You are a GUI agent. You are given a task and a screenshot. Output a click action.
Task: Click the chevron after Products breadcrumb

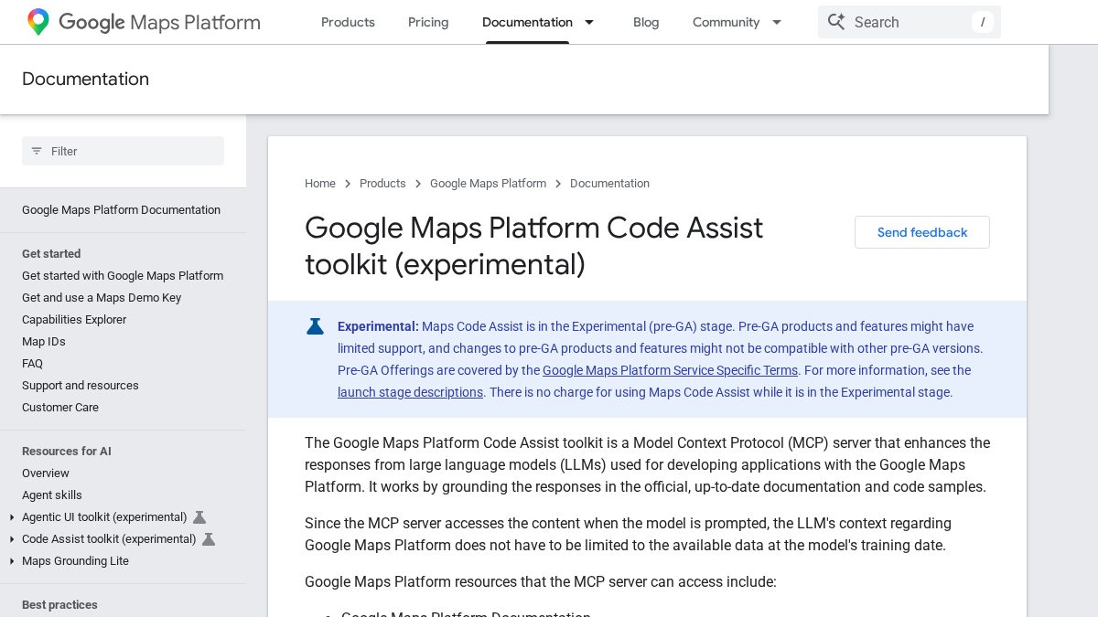(418, 184)
